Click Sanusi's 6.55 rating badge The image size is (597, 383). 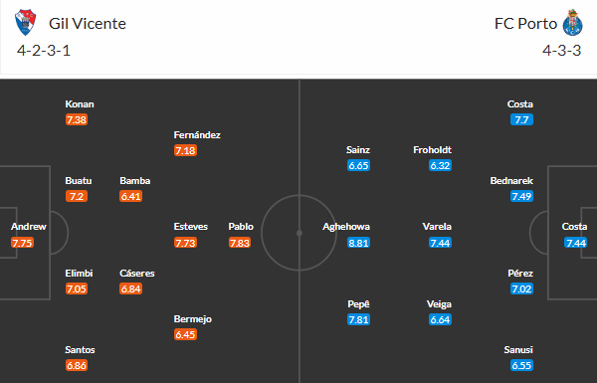pos(521,365)
